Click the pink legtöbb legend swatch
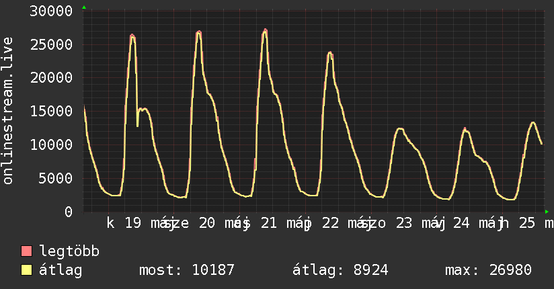 coord(26,251)
